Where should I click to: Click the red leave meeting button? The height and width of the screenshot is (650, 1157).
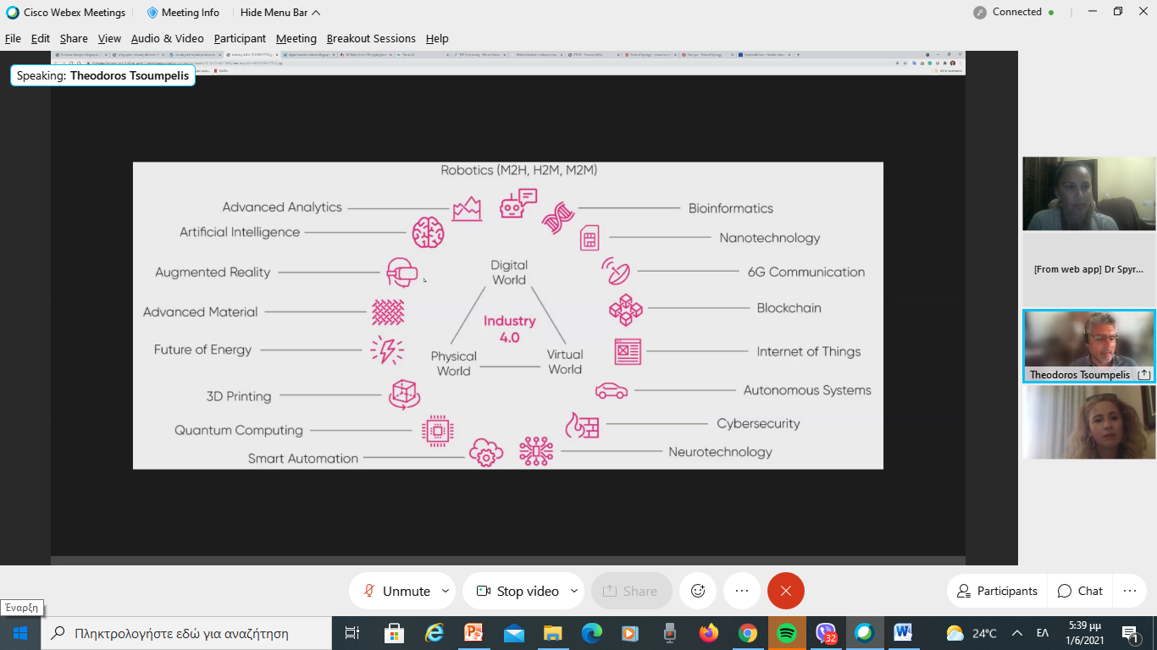pos(785,591)
